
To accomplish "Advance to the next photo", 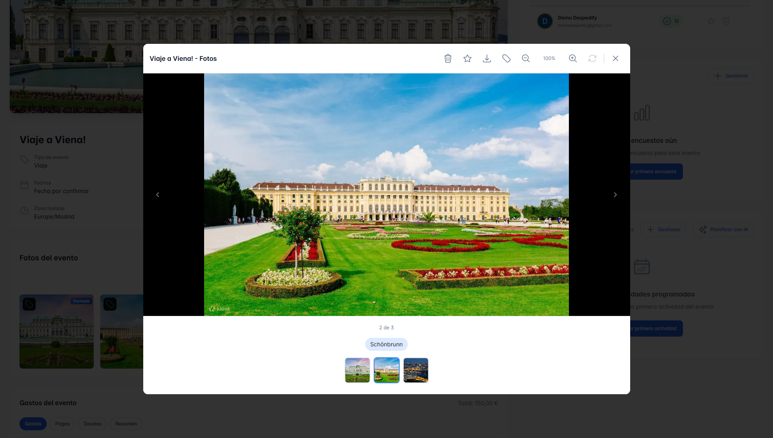I will pyautogui.click(x=615, y=195).
